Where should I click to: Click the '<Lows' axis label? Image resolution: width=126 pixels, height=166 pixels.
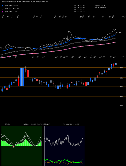tap(124, 57)
